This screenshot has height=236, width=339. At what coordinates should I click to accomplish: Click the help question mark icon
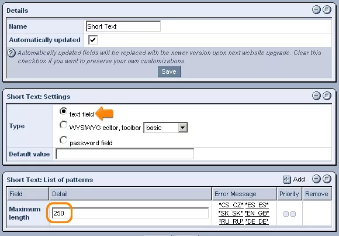11,53
